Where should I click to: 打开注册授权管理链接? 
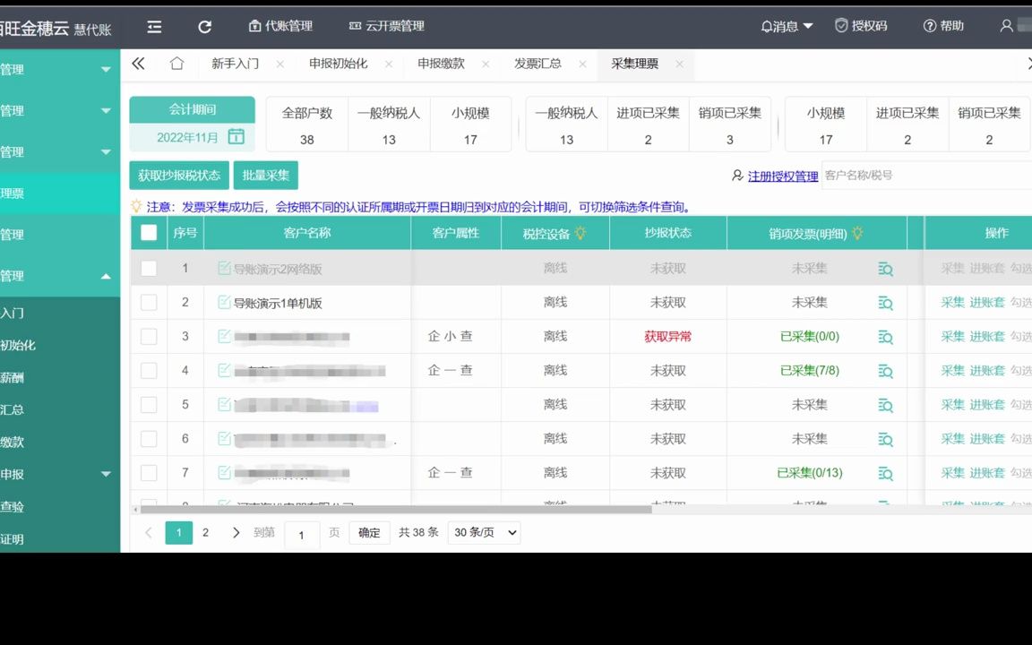(782, 176)
